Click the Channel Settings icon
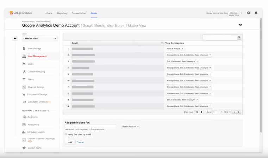 click(x=24, y=87)
